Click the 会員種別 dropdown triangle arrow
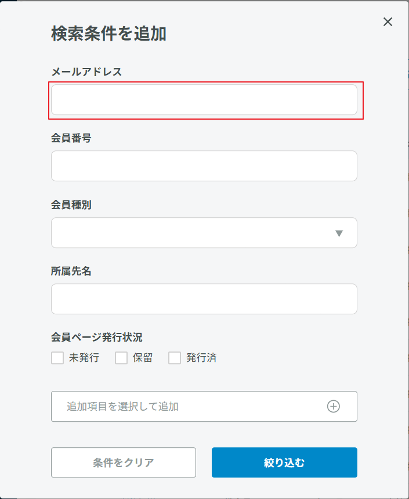Viewport: 409px width, 499px height. (x=339, y=234)
